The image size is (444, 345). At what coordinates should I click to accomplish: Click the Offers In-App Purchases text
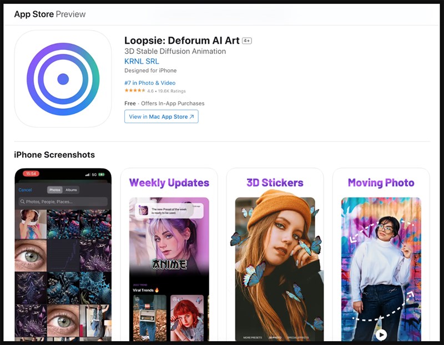(x=173, y=103)
